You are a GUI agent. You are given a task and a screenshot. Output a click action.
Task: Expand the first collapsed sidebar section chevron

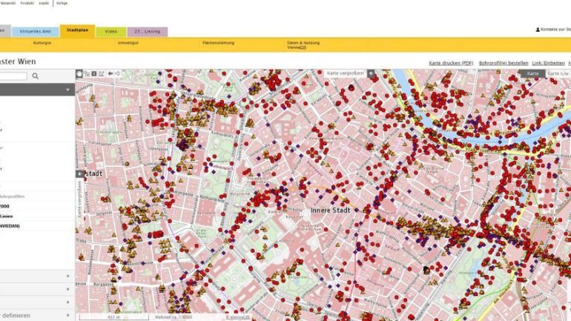pyautogui.click(x=68, y=276)
